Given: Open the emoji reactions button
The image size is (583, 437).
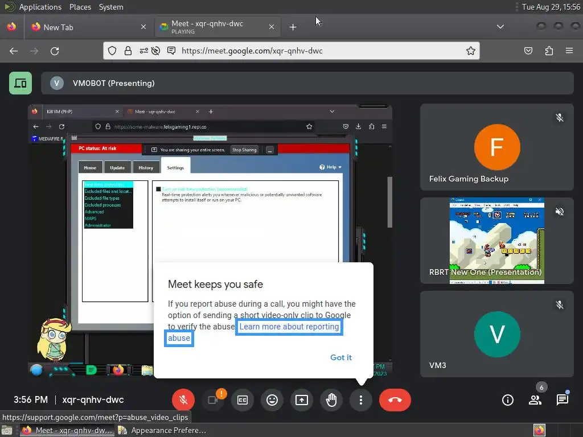Looking at the screenshot, I should click(x=272, y=400).
